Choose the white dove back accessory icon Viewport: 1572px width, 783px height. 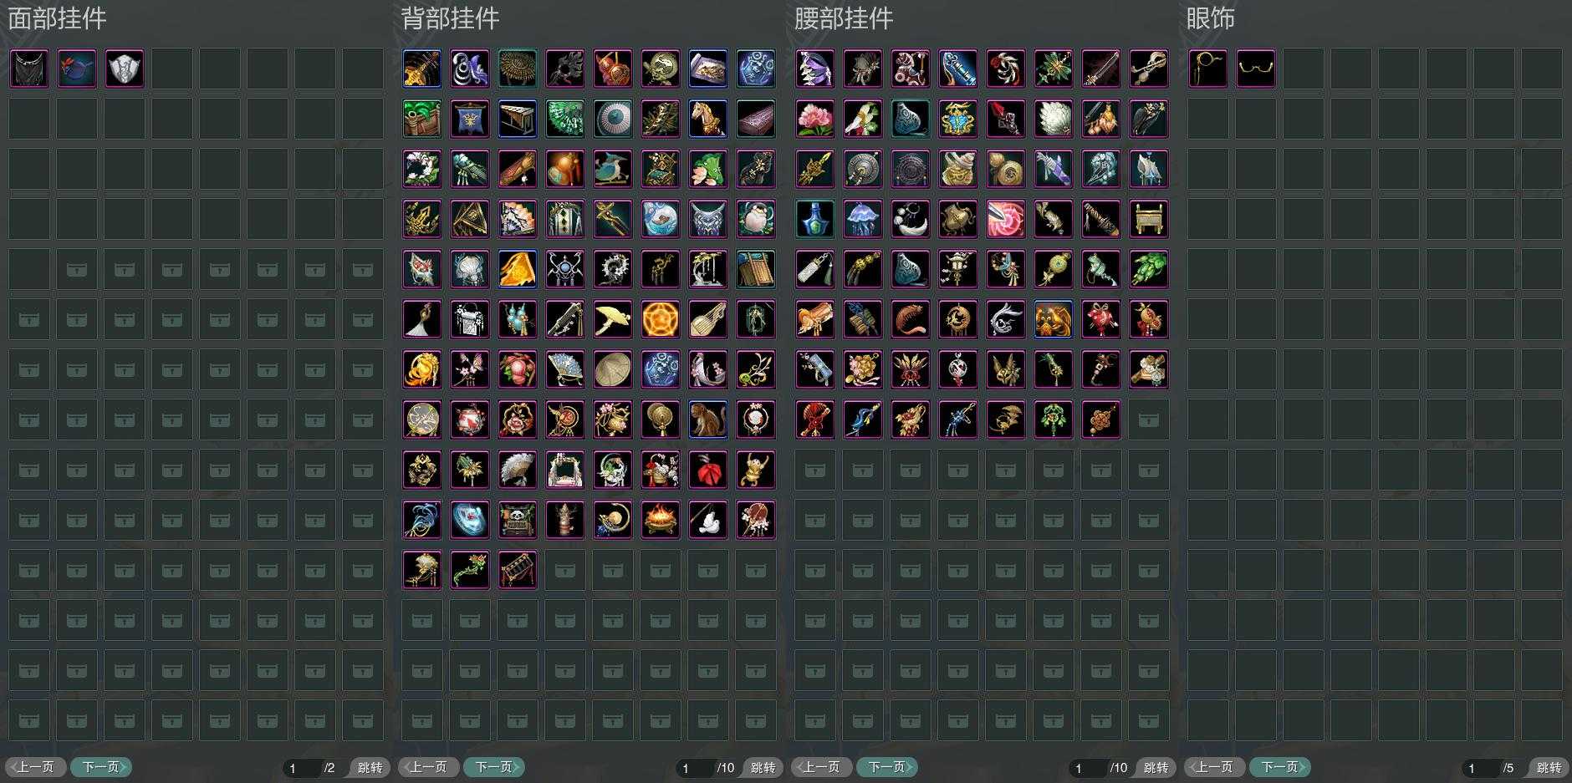(x=708, y=520)
